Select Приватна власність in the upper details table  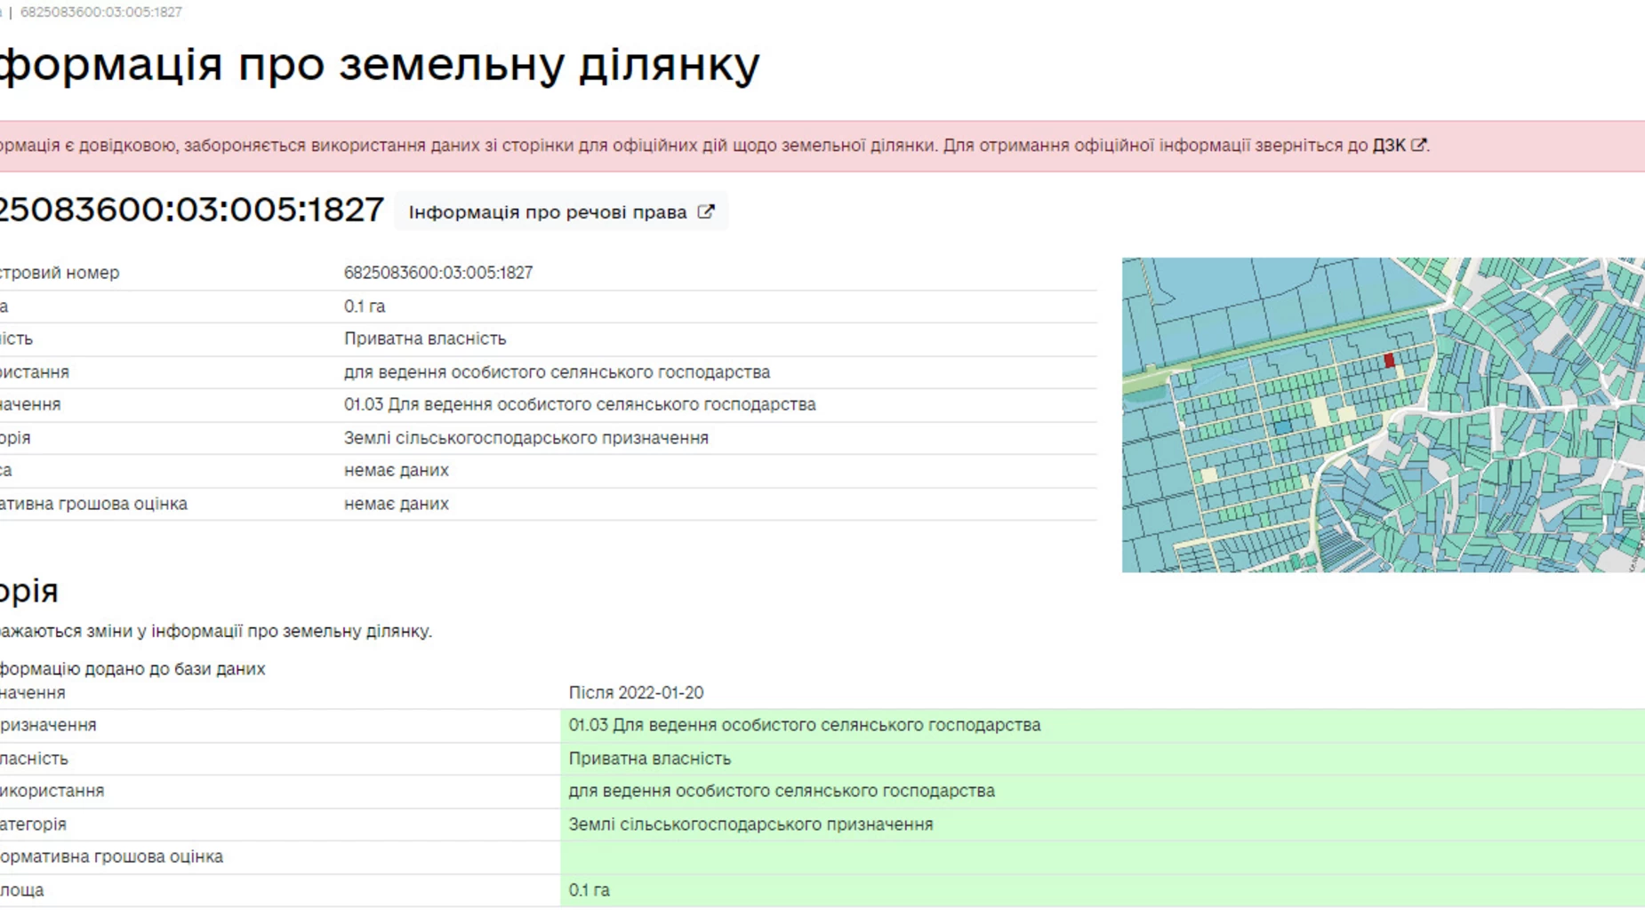[x=425, y=339]
